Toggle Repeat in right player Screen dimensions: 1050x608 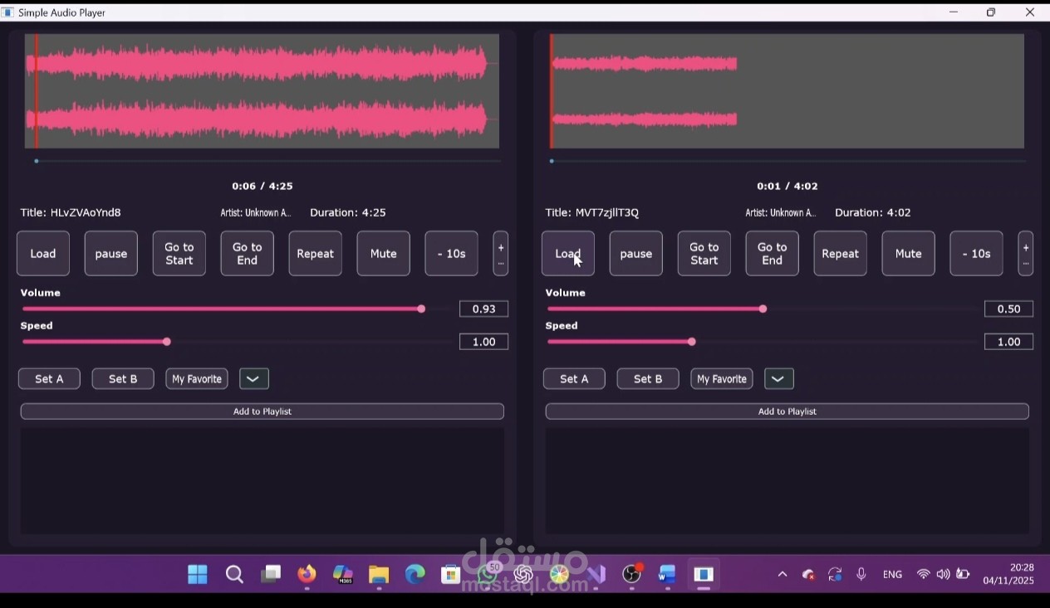tap(841, 254)
